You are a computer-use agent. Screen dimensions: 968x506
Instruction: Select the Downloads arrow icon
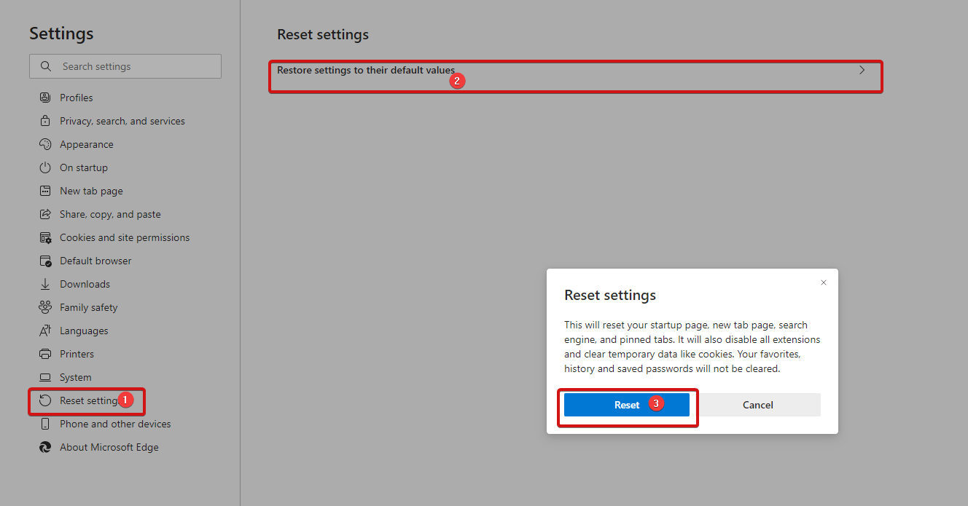(x=45, y=283)
